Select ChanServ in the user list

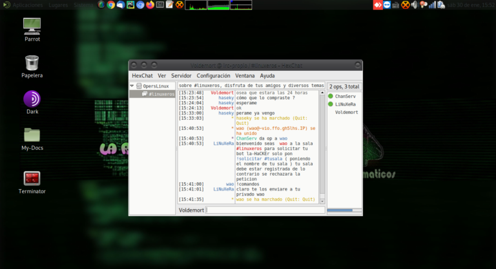click(345, 96)
